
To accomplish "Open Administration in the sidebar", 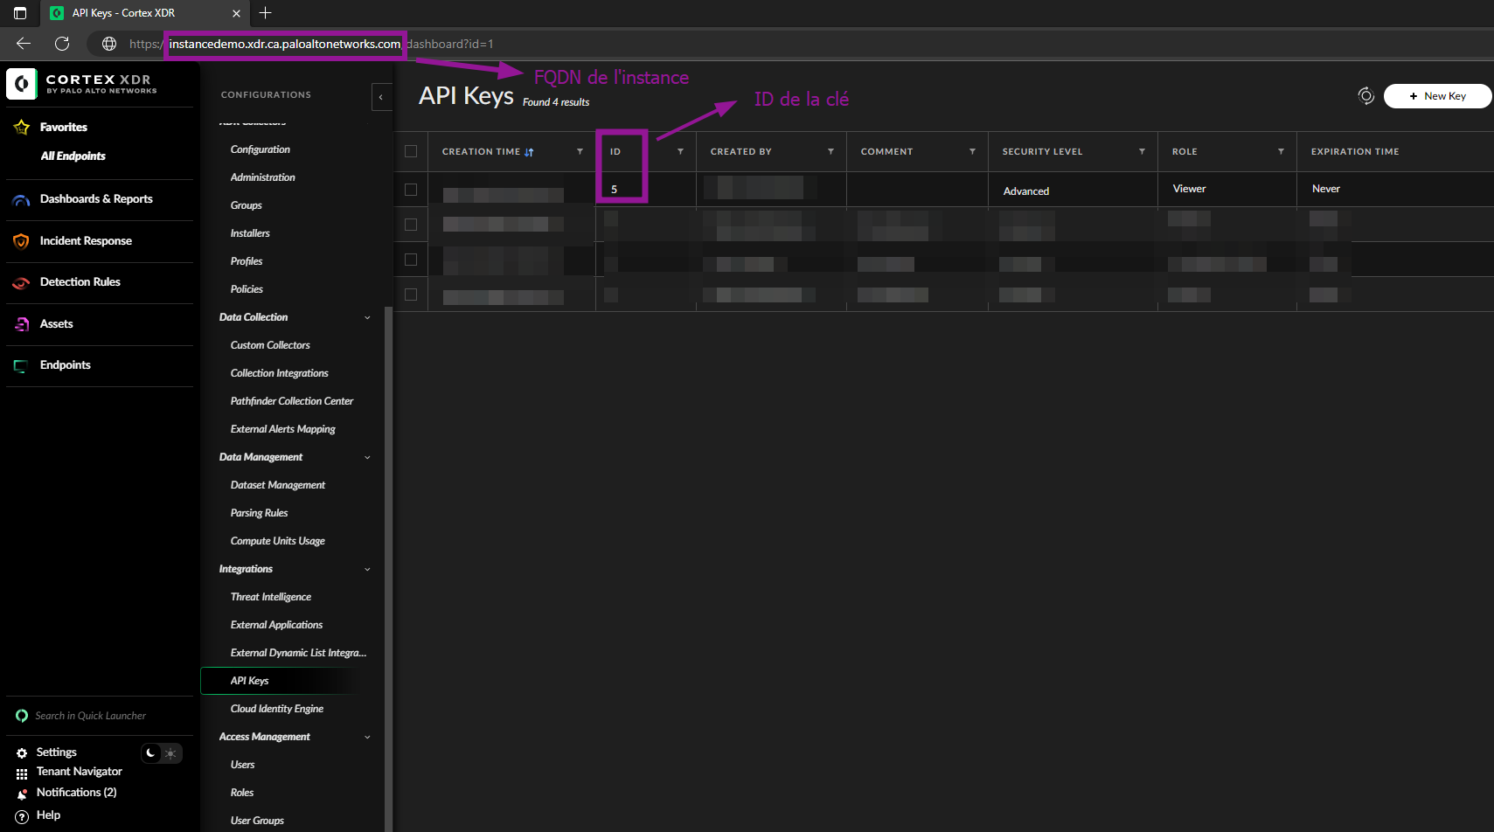I will (263, 177).
